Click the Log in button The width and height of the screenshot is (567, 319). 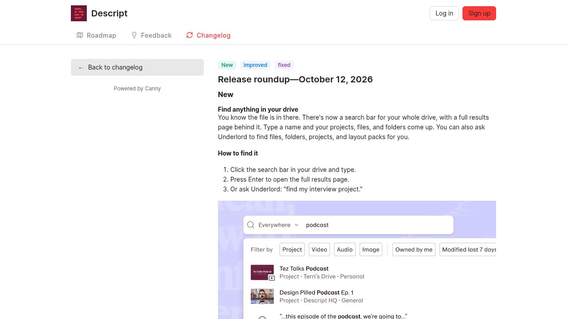pos(444,13)
